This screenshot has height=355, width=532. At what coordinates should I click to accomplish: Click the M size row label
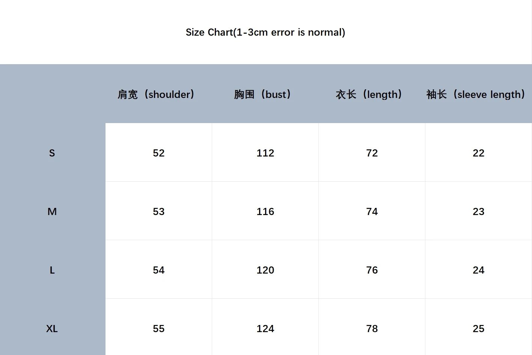[52, 211]
